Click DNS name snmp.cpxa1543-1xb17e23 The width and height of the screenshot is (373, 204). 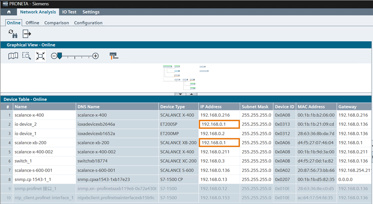click(104, 179)
